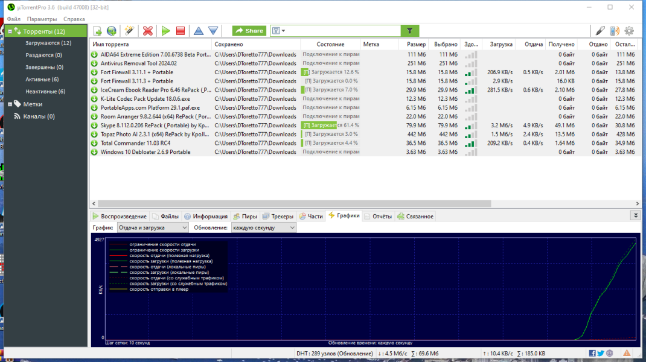Click the orange warning triangle in status bar
The height and width of the screenshot is (362, 646).
click(x=627, y=354)
